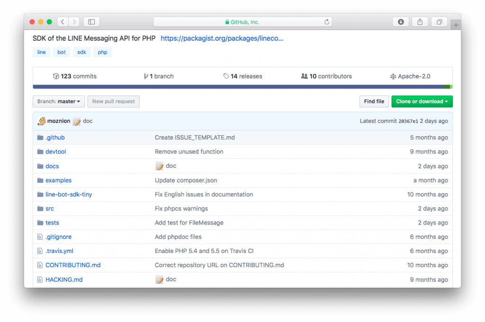
Task: Show the downloads popover in Safari
Action: (400, 21)
